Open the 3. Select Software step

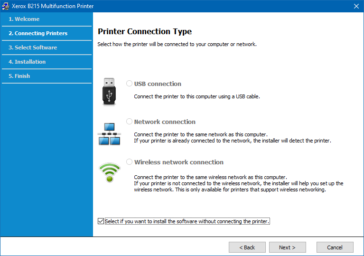tap(47, 47)
